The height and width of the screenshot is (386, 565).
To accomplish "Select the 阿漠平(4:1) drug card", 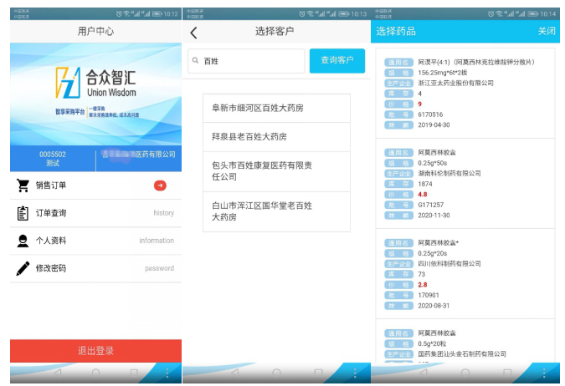I will tap(465, 93).
